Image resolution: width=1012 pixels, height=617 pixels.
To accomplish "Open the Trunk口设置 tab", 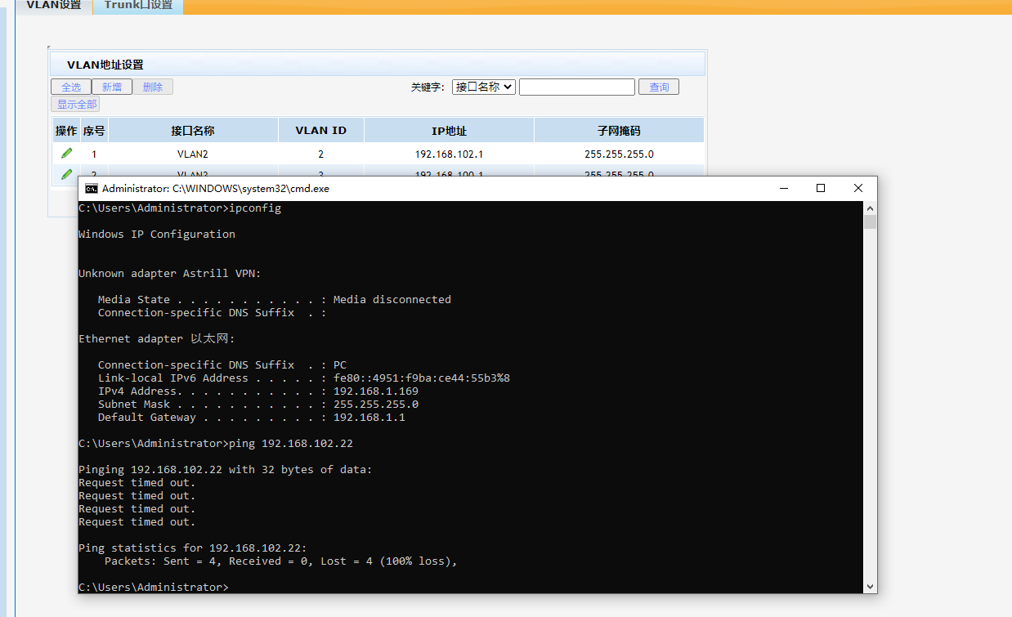I will click(138, 6).
